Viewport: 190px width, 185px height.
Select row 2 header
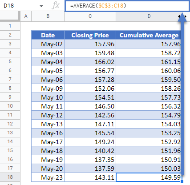pyautogui.click(x=10, y=35)
